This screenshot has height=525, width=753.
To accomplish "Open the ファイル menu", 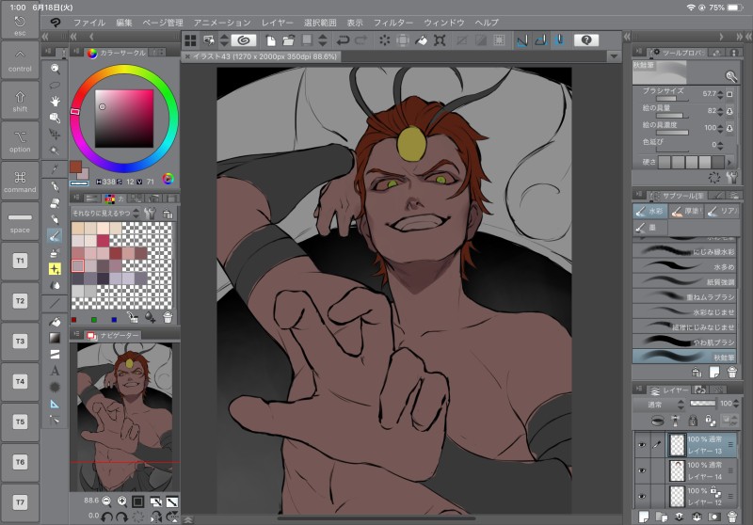I will [x=88, y=23].
